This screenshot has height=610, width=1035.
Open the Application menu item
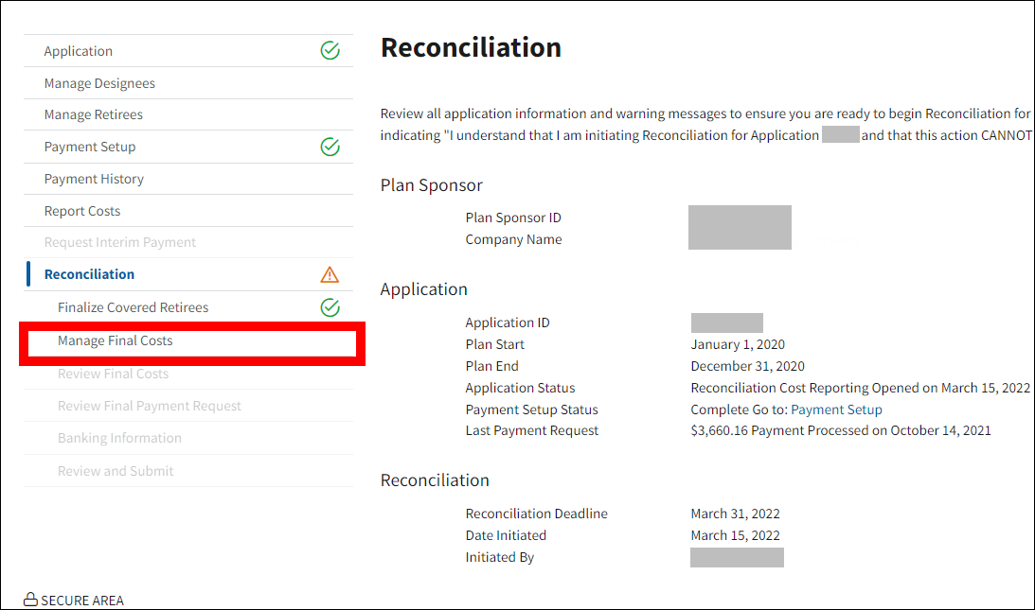(79, 51)
